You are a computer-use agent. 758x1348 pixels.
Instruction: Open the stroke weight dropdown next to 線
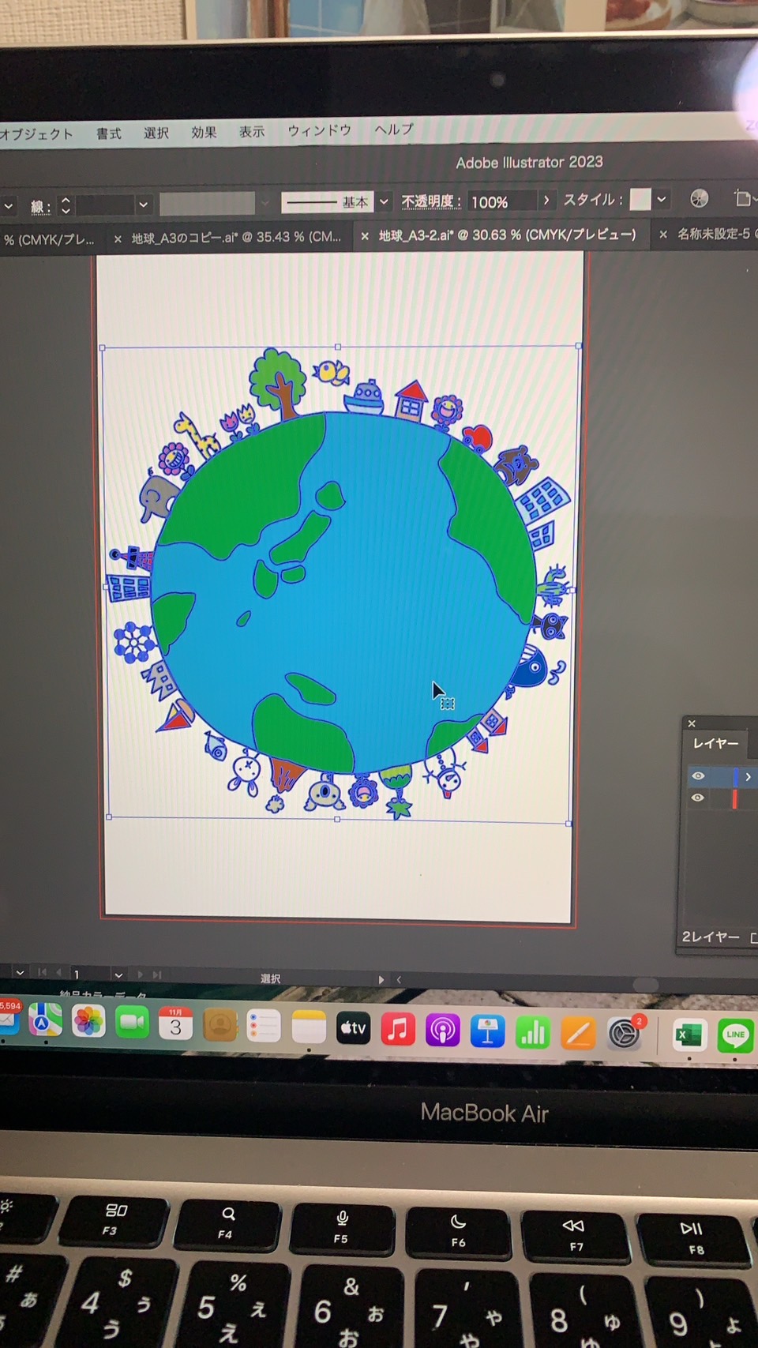coord(143,205)
